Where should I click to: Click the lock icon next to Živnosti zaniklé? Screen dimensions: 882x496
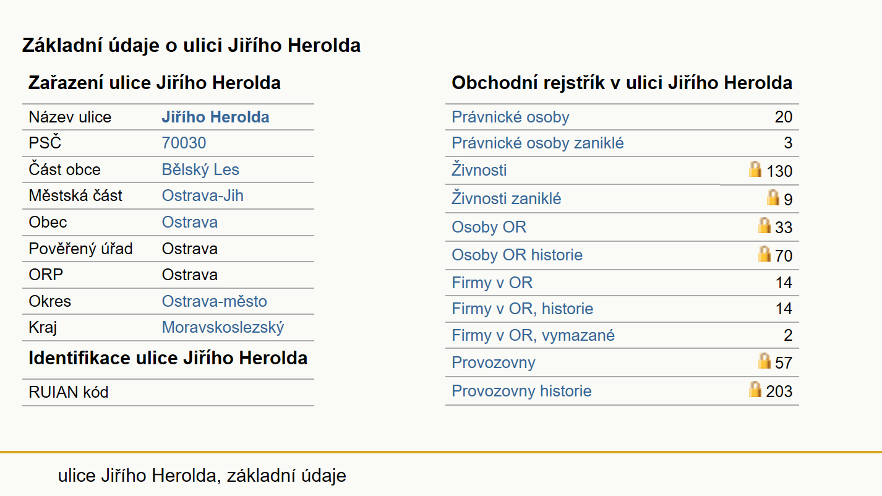(773, 197)
